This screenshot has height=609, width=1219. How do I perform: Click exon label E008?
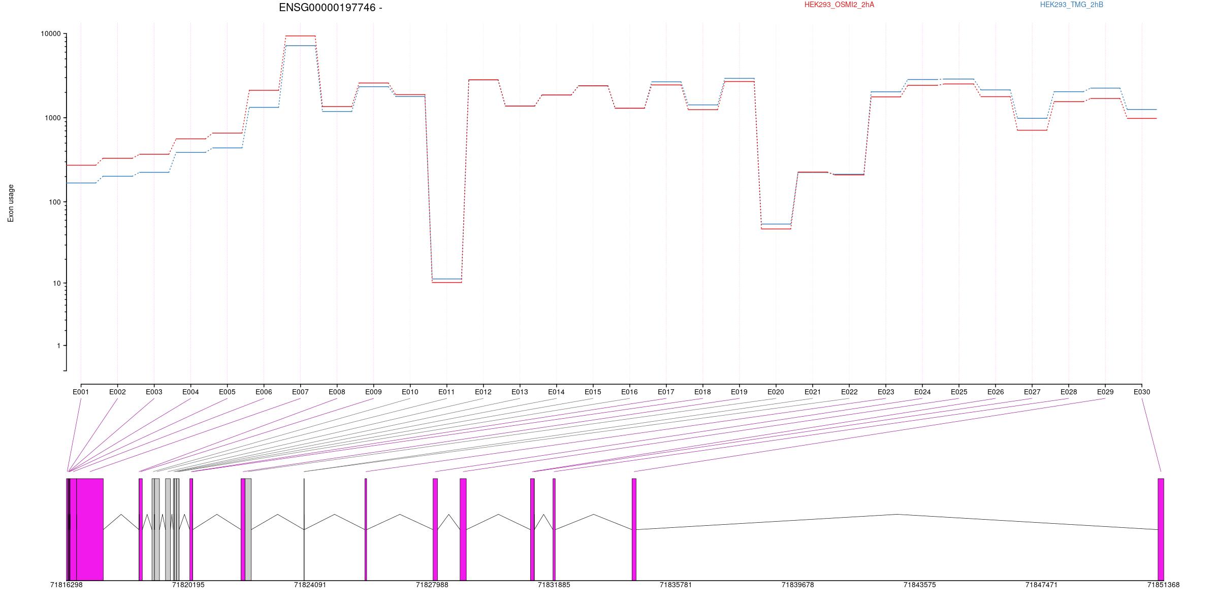[337, 392]
